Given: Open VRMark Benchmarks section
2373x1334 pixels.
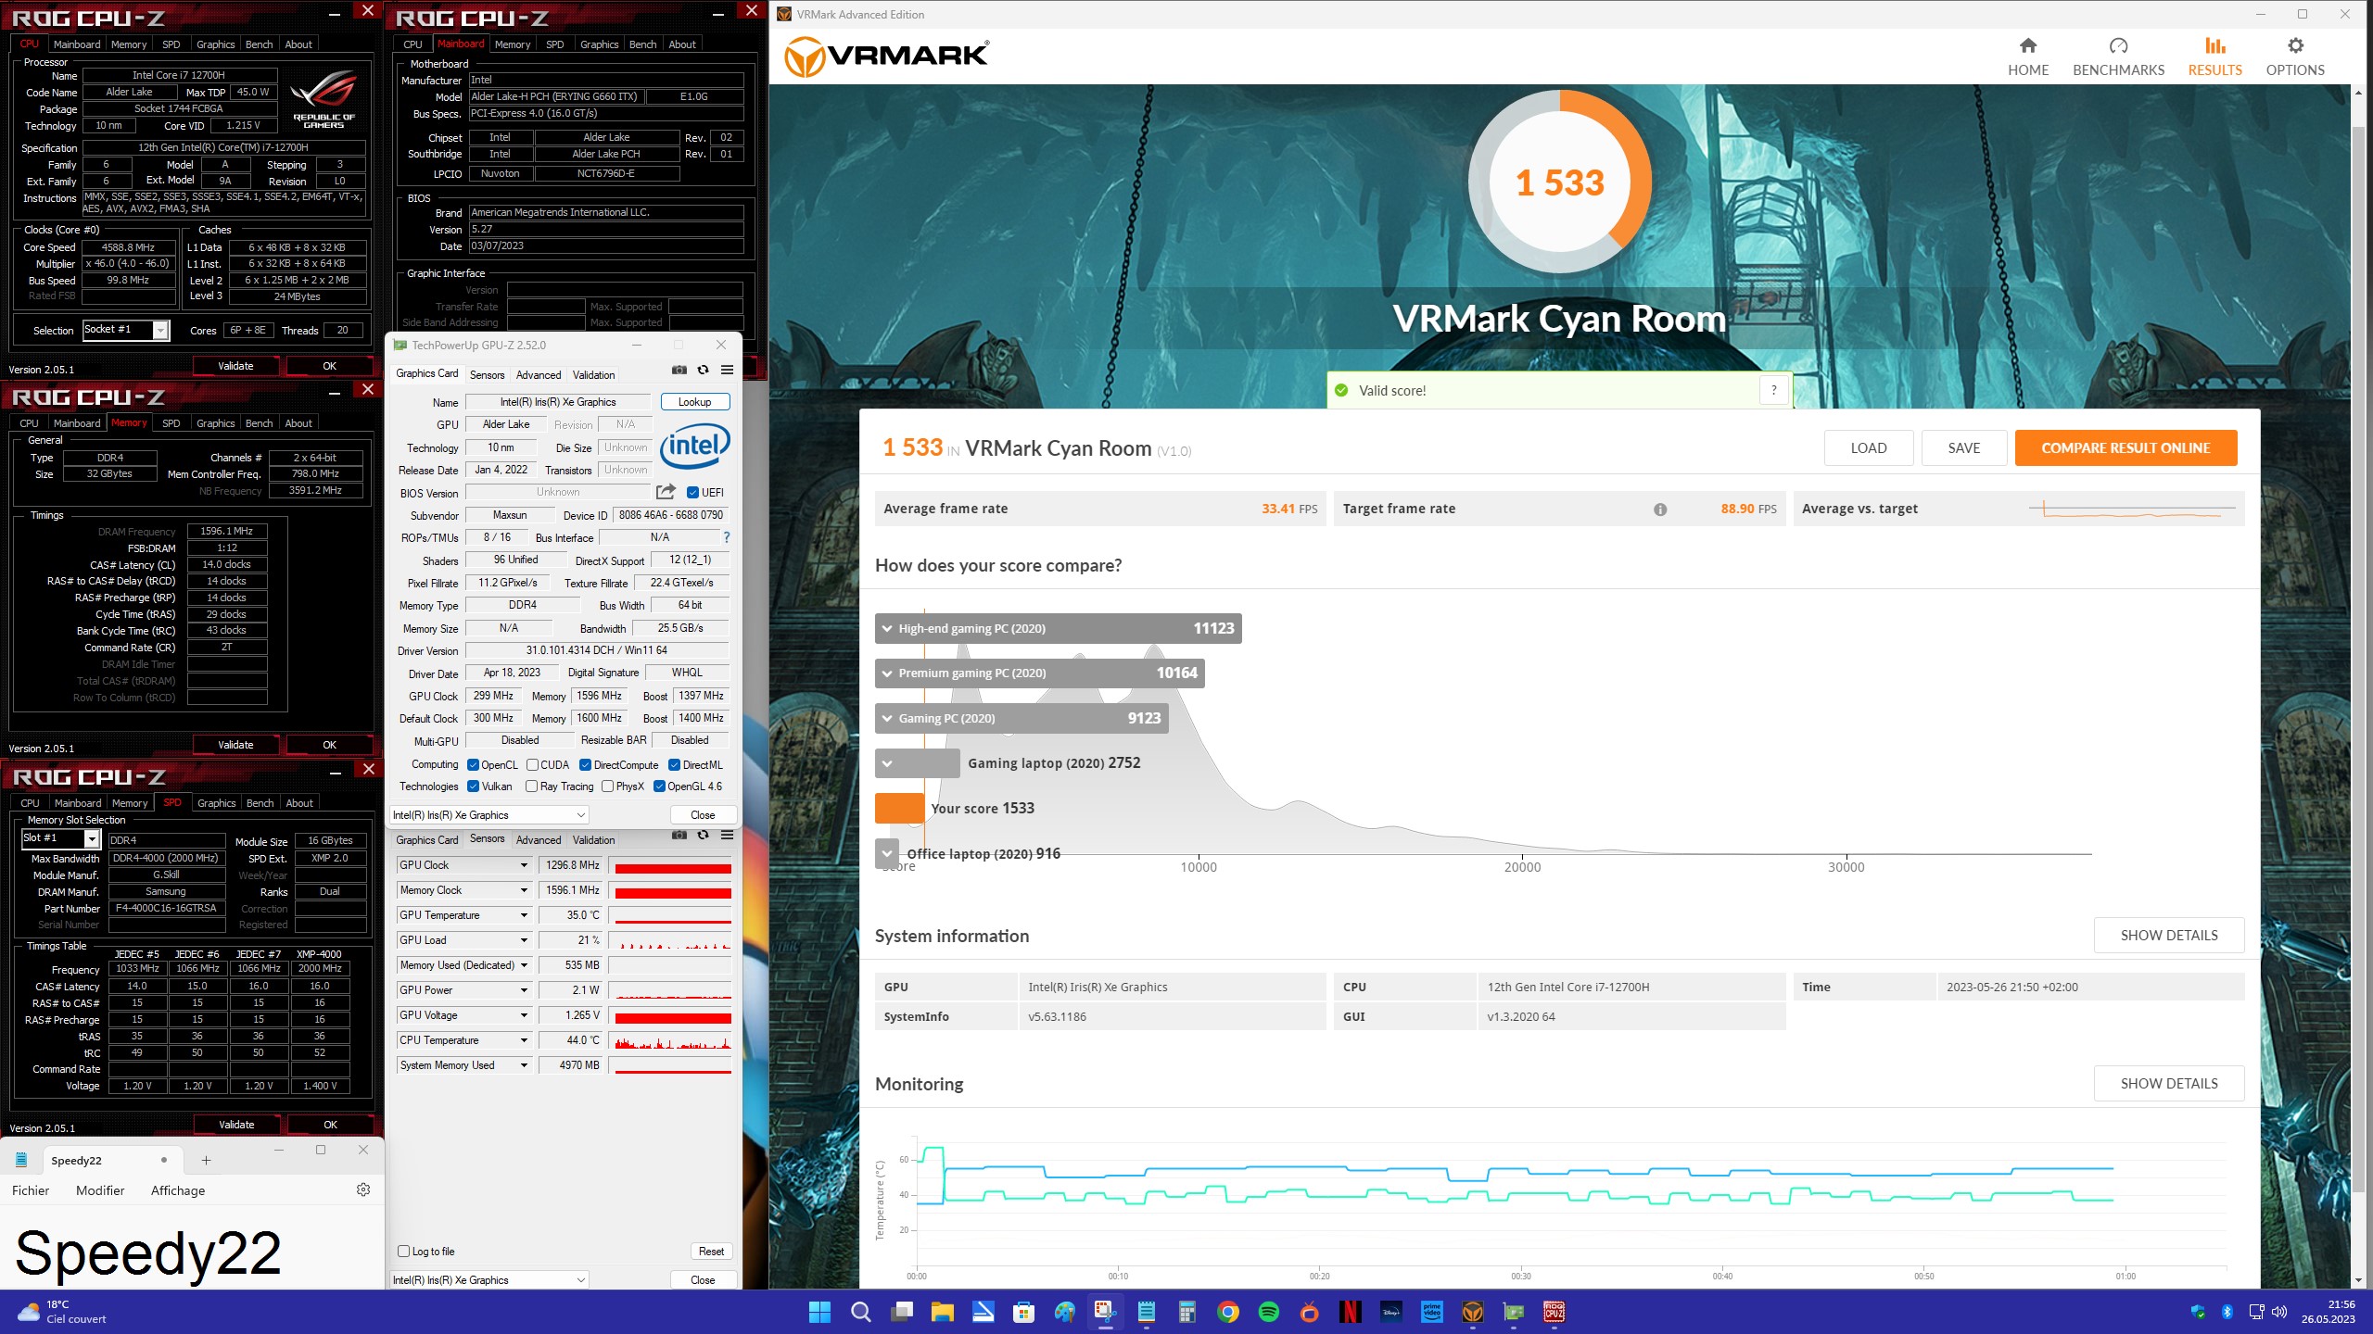Looking at the screenshot, I should click(2118, 57).
